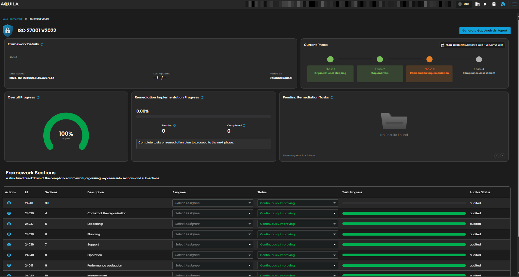The width and height of the screenshot is (519, 277).
Task: Open the assignee dropdown for Planning
Action: (x=213, y=234)
